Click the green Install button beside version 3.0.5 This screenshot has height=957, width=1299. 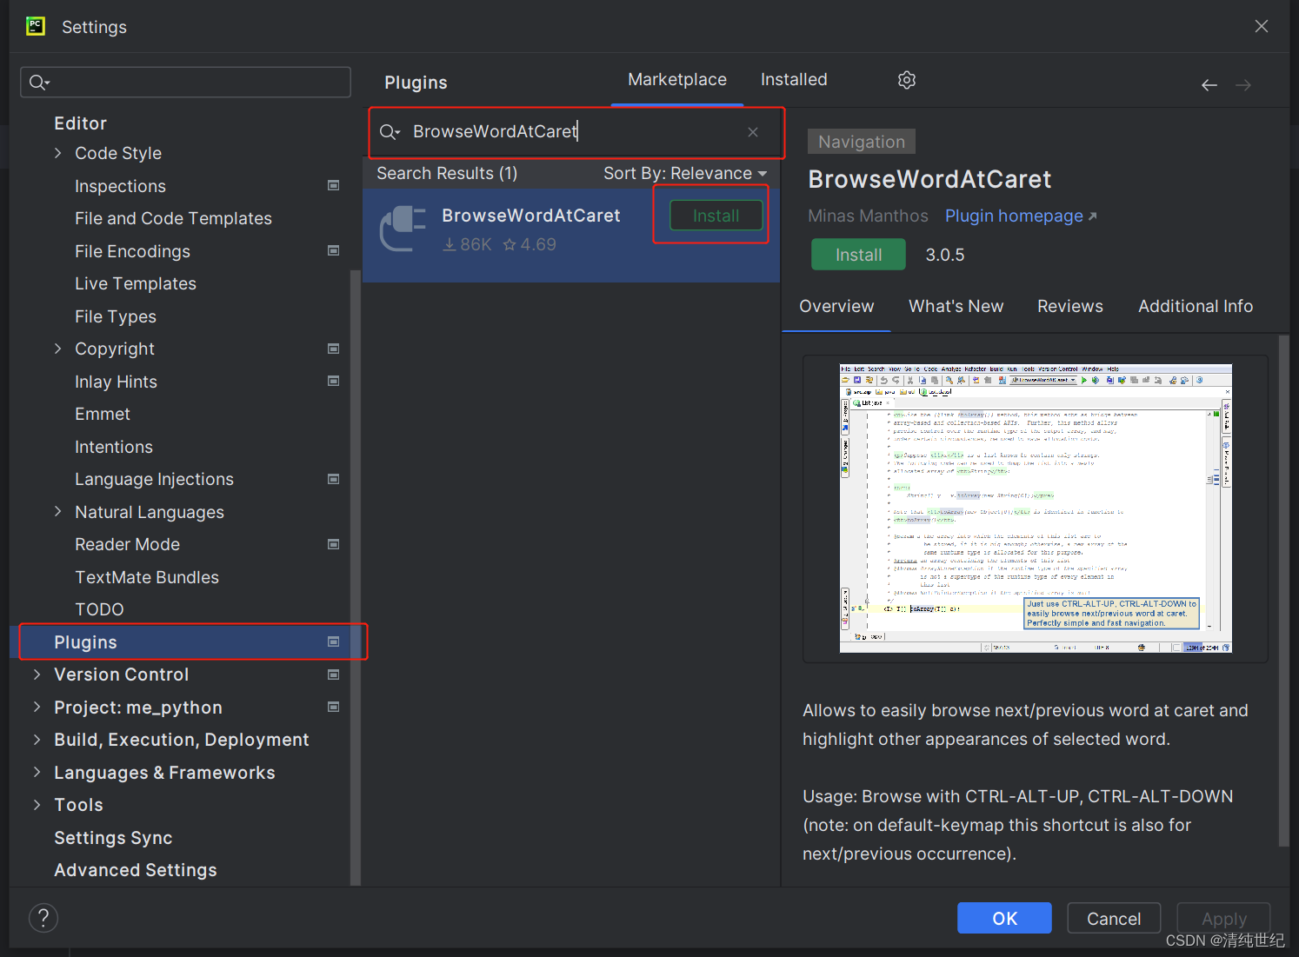(858, 255)
